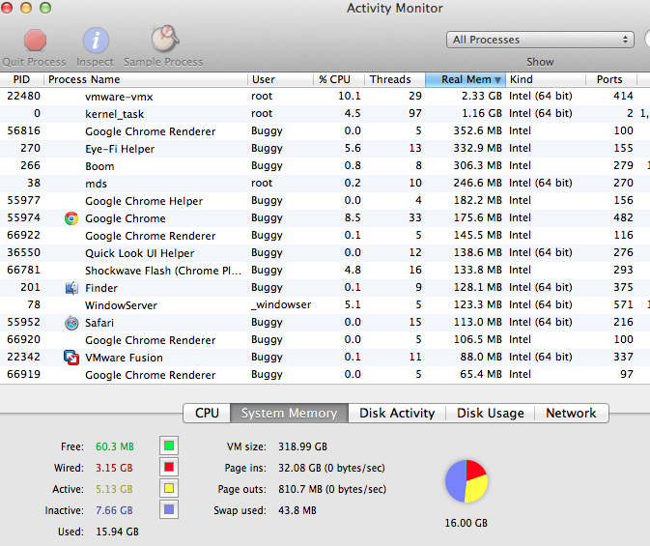Click the 3.15 GB Wired value
The image size is (650, 546).
114,468
